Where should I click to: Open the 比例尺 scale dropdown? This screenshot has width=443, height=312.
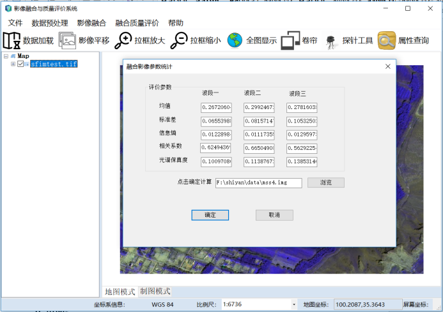[293, 305]
